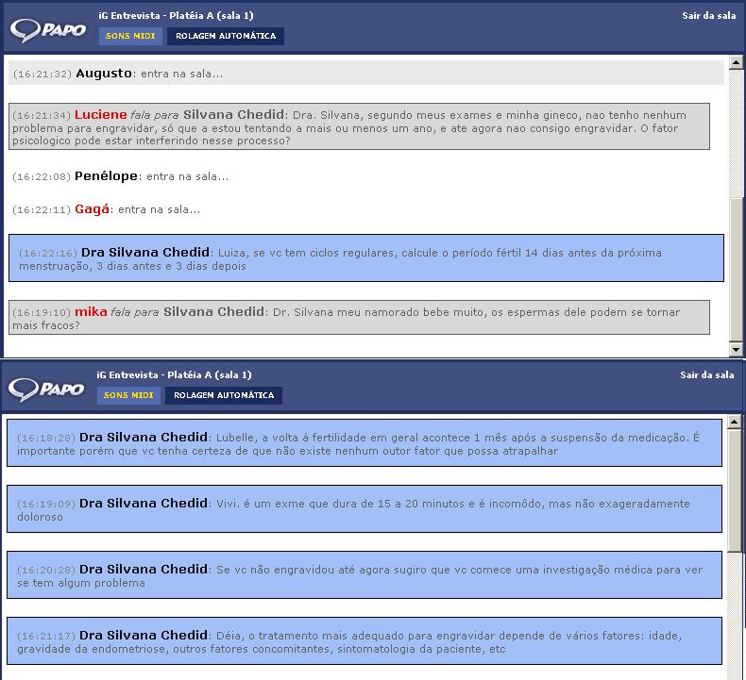Click the scroll-down arrow of the upper chat
This screenshot has height=680, width=746.
click(737, 349)
